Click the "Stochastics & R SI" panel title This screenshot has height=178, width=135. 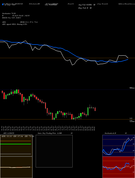116,133
